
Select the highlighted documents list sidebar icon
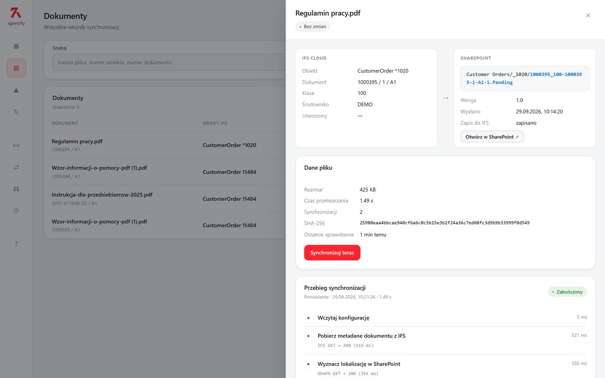[16, 68]
